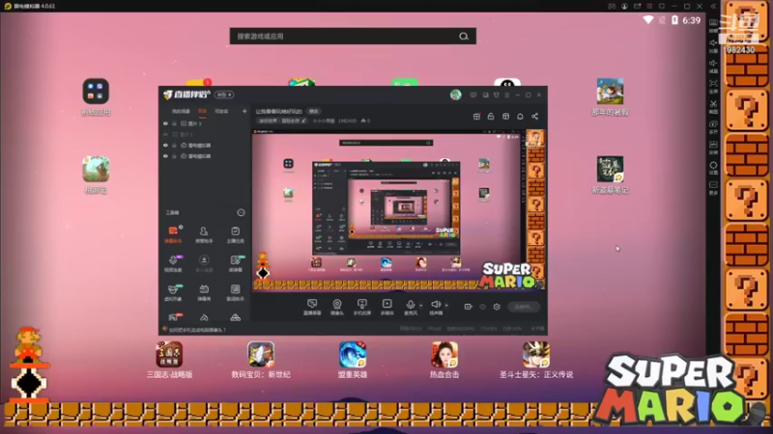Open emulator settings (设置) from sidebar
The width and height of the screenshot is (773, 434).
coord(713,168)
